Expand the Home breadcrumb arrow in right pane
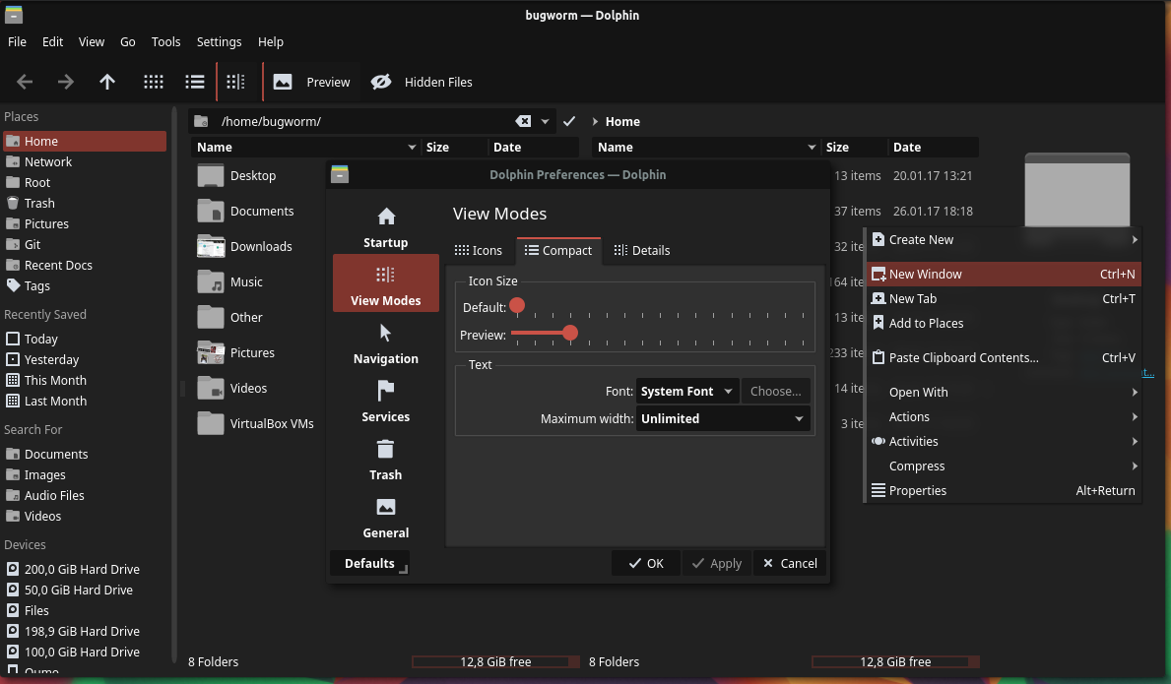Image resolution: width=1171 pixels, height=684 pixels. click(x=595, y=121)
